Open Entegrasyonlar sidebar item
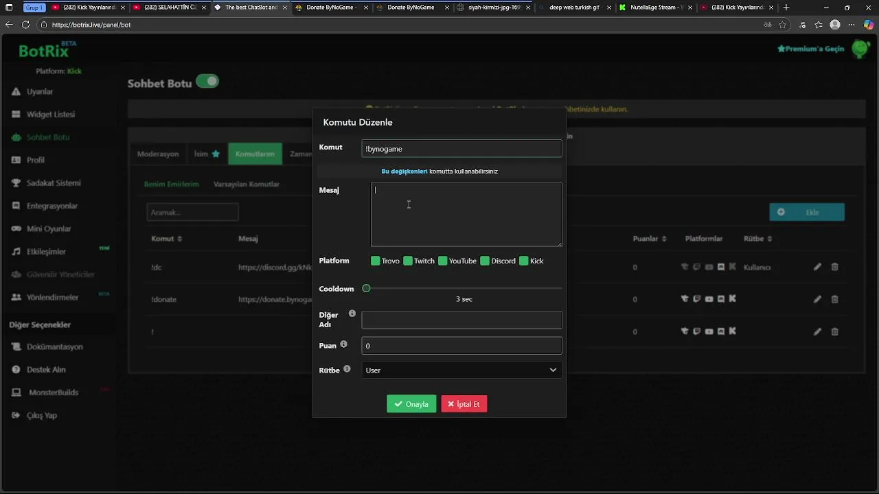Viewport: 879px width, 494px height. pos(52,206)
